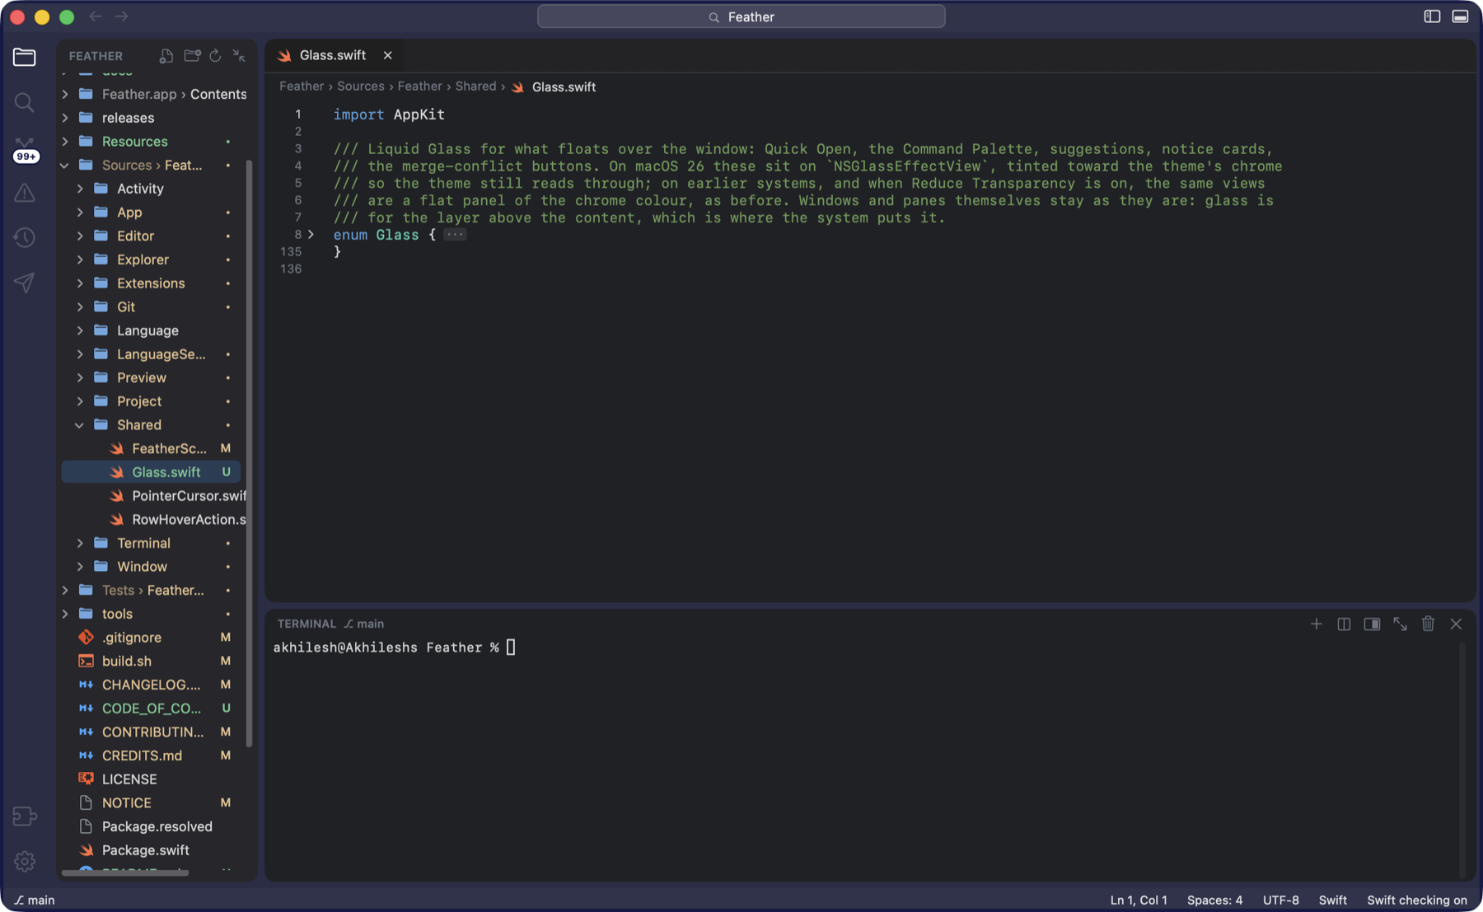The width and height of the screenshot is (1483, 912).
Task: Open the .gitignore file
Action: click(152, 638)
